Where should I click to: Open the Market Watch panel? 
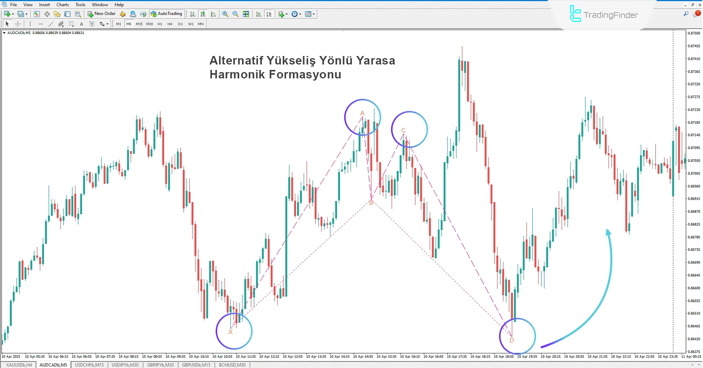(x=36, y=14)
